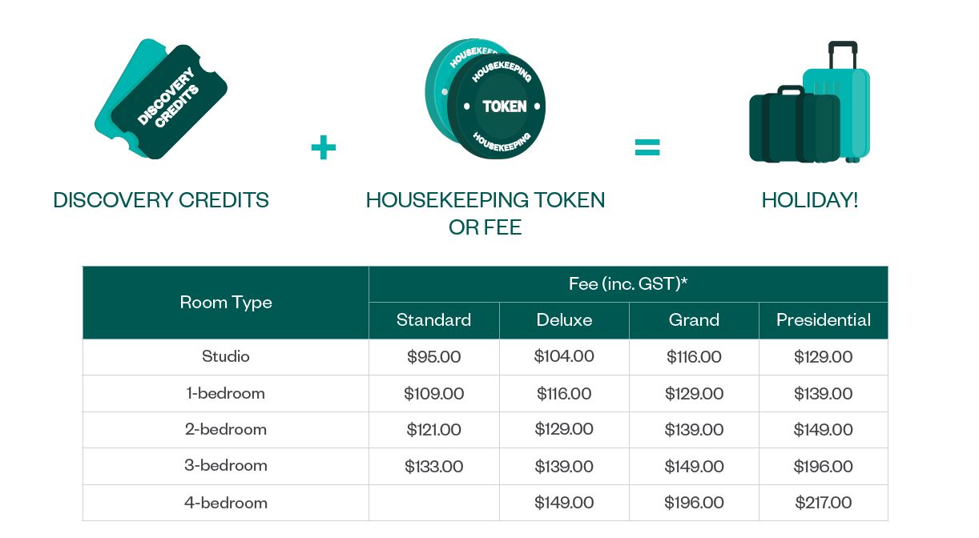
Task: Click the HOUSEKEEPING TOKEN OR FEE caption
Action: point(485,214)
